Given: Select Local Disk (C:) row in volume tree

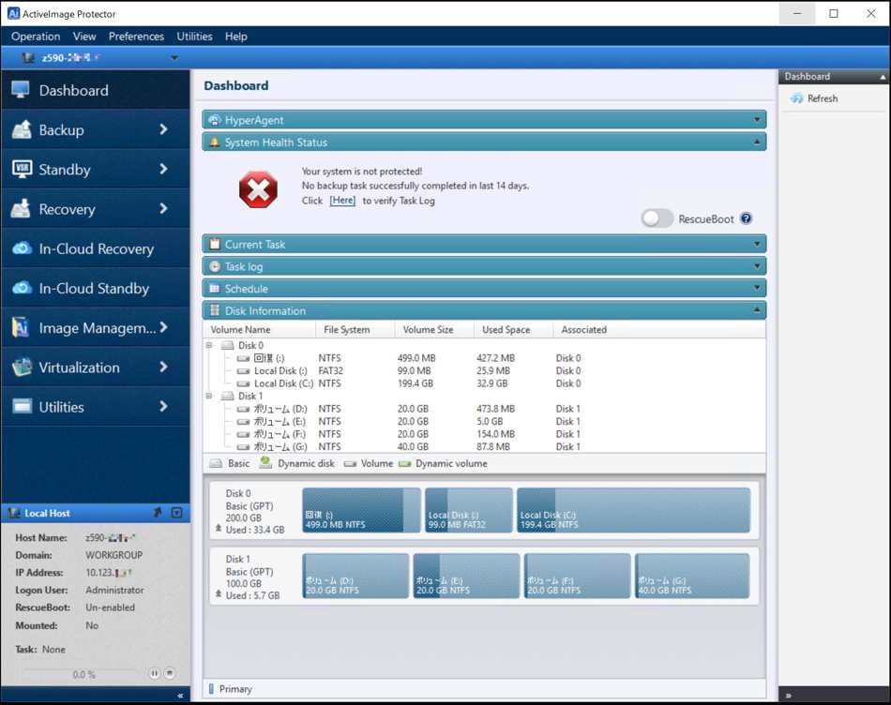Looking at the screenshot, I should coord(484,383).
